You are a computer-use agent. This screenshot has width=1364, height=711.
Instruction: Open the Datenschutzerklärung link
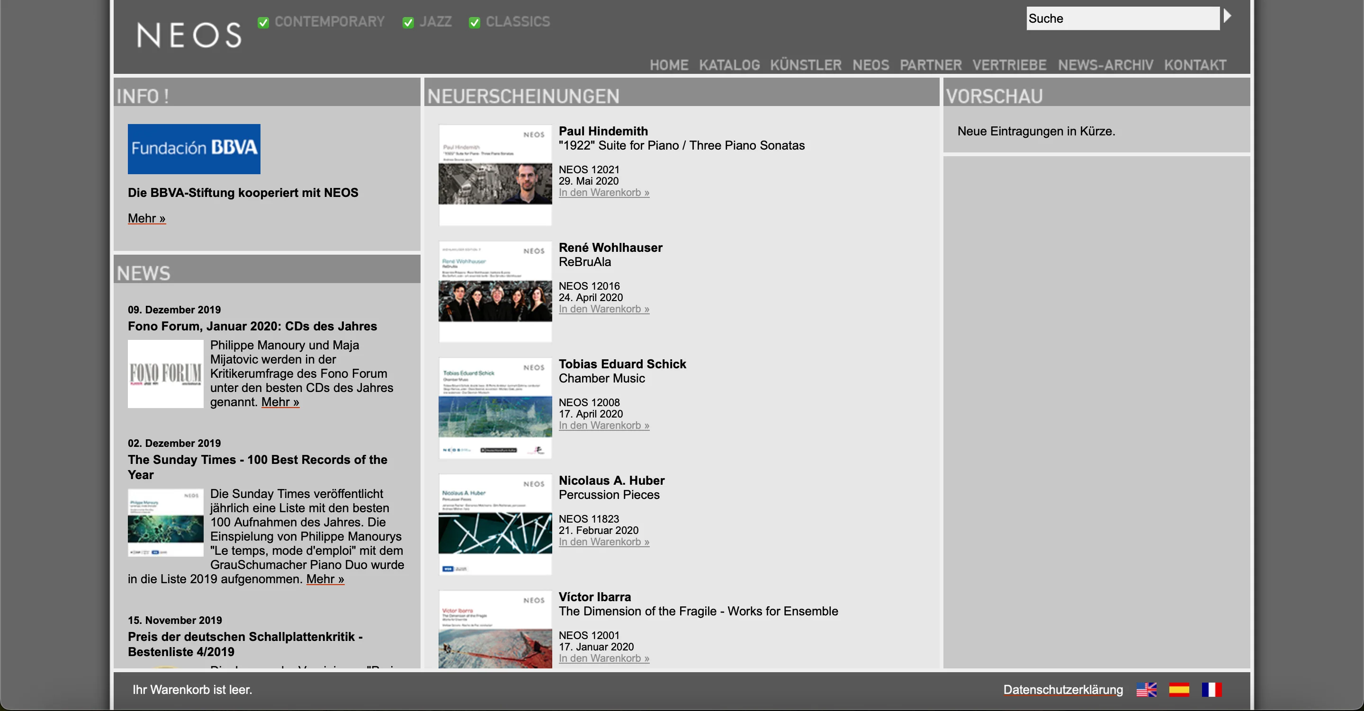1062,689
